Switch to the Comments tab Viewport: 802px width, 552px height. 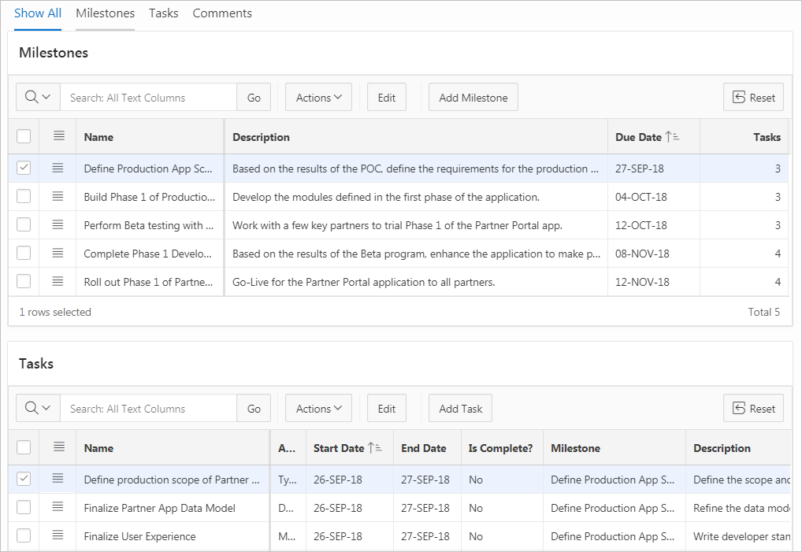(222, 13)
